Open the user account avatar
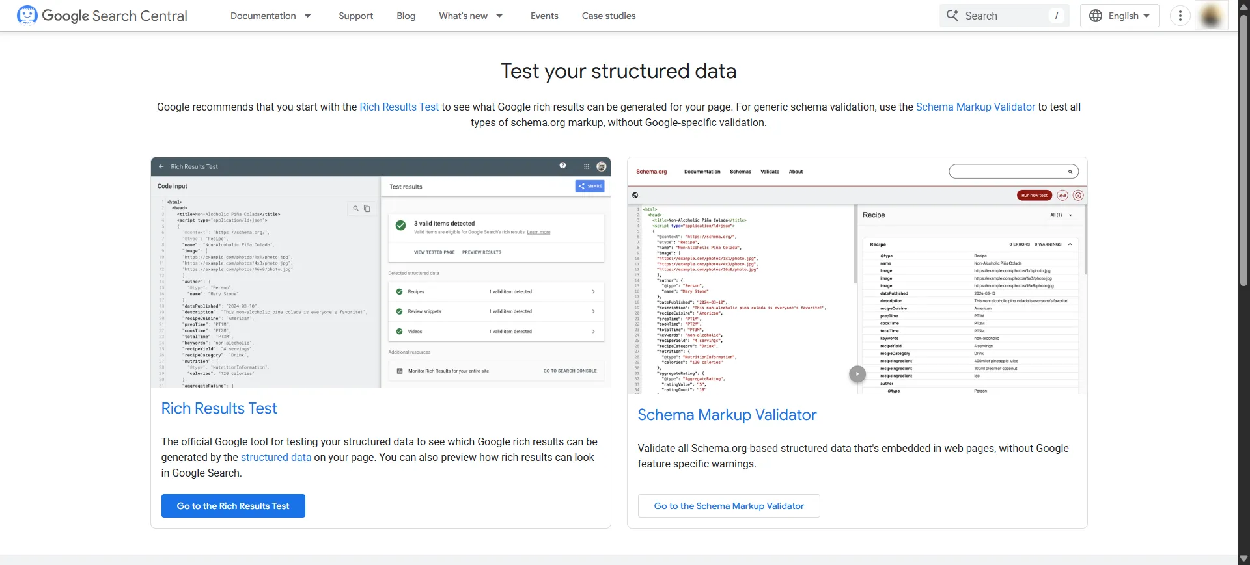This screenshot has height=565, width=1250. (x=1212, y=16)
